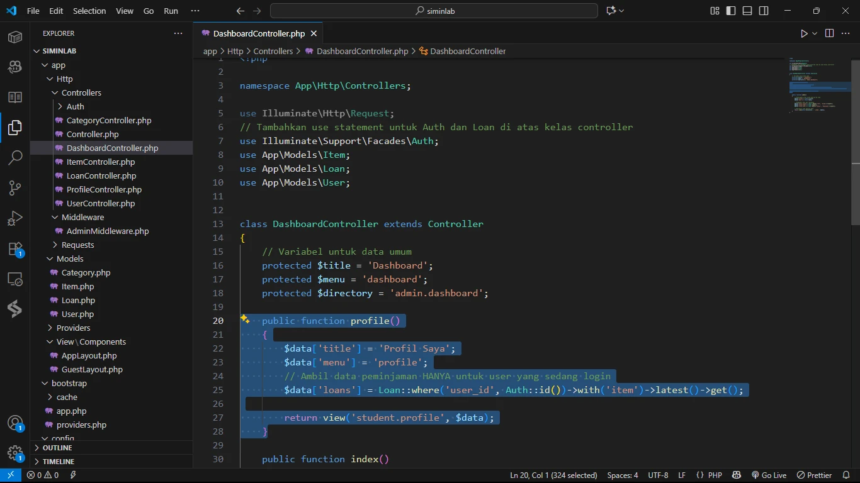Screen dimensions: 860x483
Task: Click the Run PHP file play button
Action: pos(804,33)
